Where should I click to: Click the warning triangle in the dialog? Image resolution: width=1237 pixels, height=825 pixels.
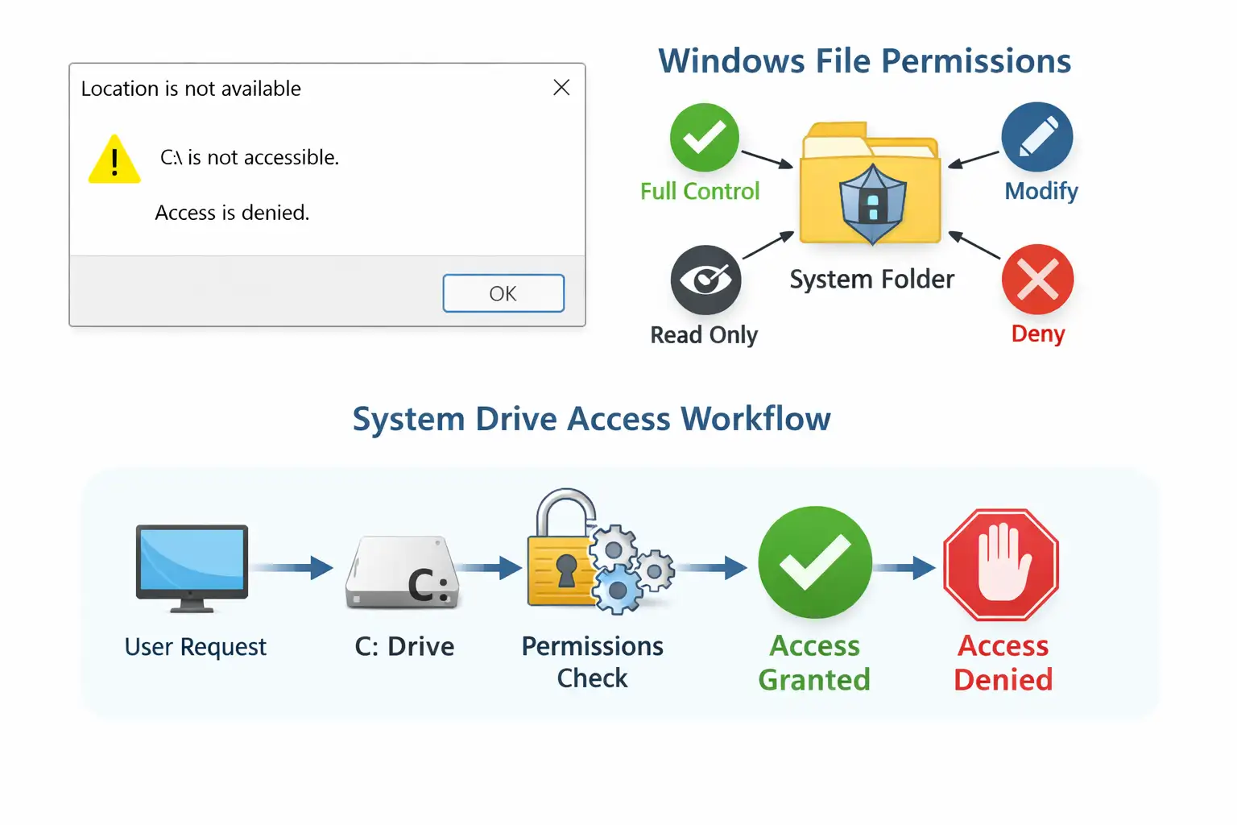tap(114, 159)
